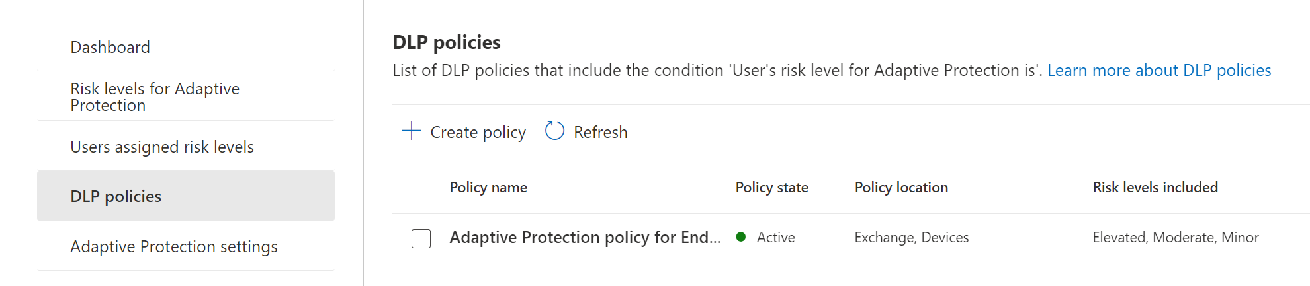Click the Policy state column header

(x=771, y=188)
